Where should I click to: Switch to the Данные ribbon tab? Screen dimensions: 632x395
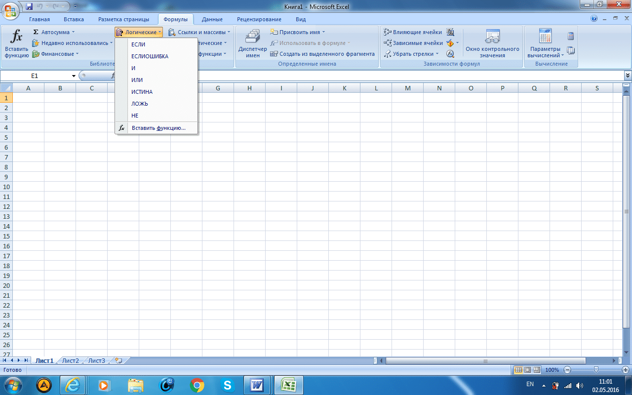(212, 19)
